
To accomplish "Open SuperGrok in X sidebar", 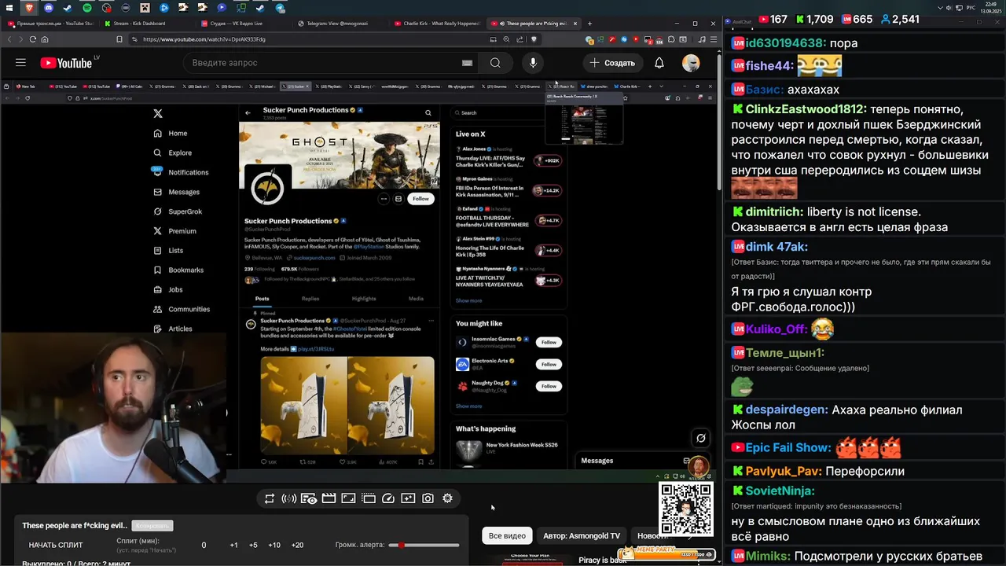I will tap(178, 211).
